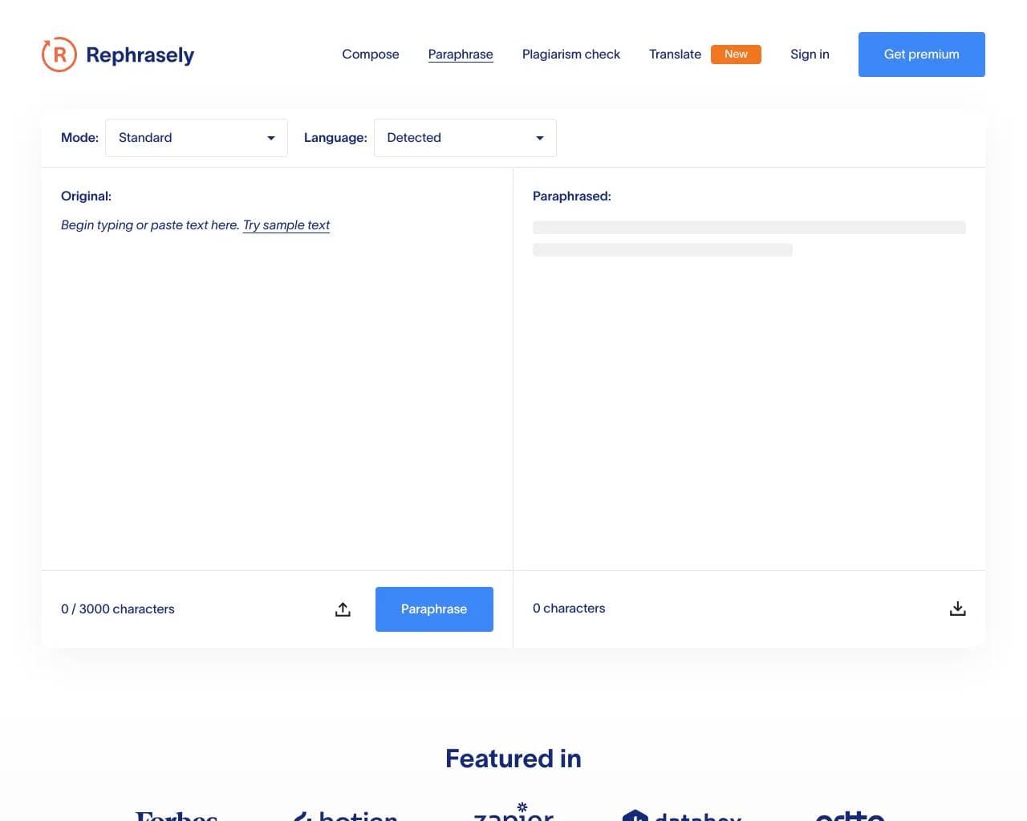Image resolution: width=1027 pixels, height=821 pixels.
Task: Click the upload file icon
Action: click(x=343, y=609)
